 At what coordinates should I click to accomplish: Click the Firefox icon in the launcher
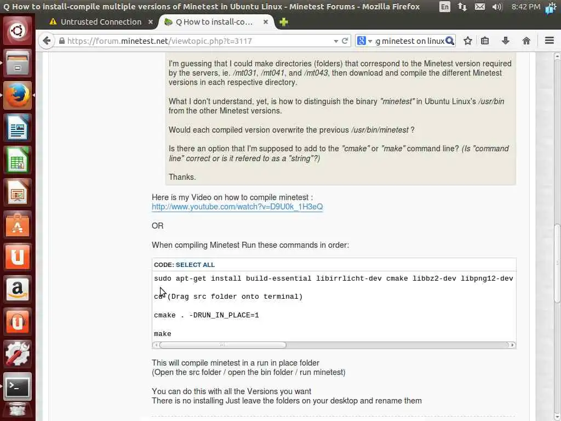(x=17, y=95)
